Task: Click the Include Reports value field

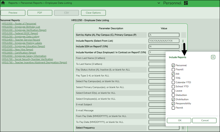Action: point(164,41)
